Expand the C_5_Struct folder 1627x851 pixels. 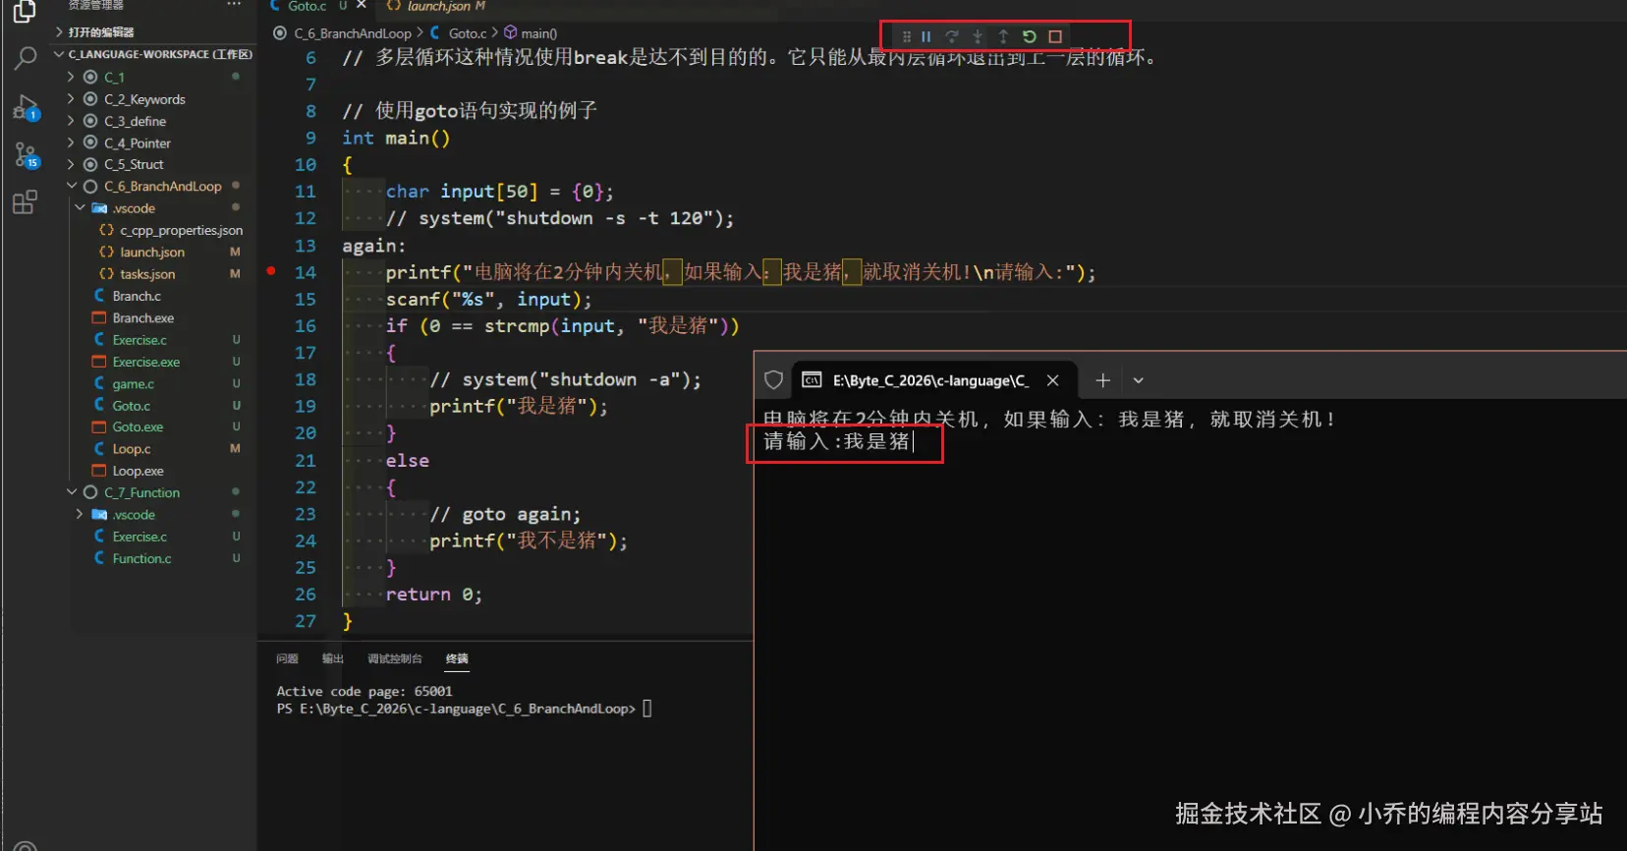[71, 164]
